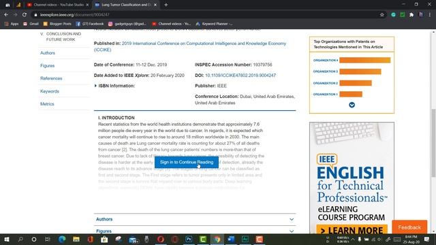Switch to Channel videos YouTube Studio tab

[58, 5]
